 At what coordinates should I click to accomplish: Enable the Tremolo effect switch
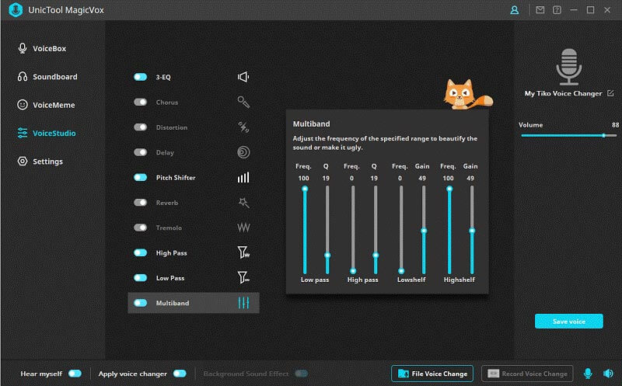point(141,228)
